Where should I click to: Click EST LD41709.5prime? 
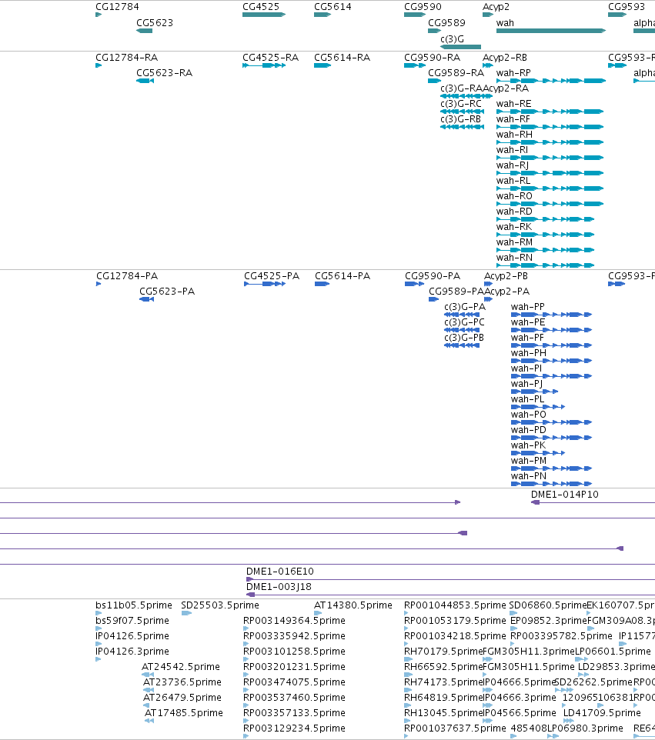[x=602, y=713]
